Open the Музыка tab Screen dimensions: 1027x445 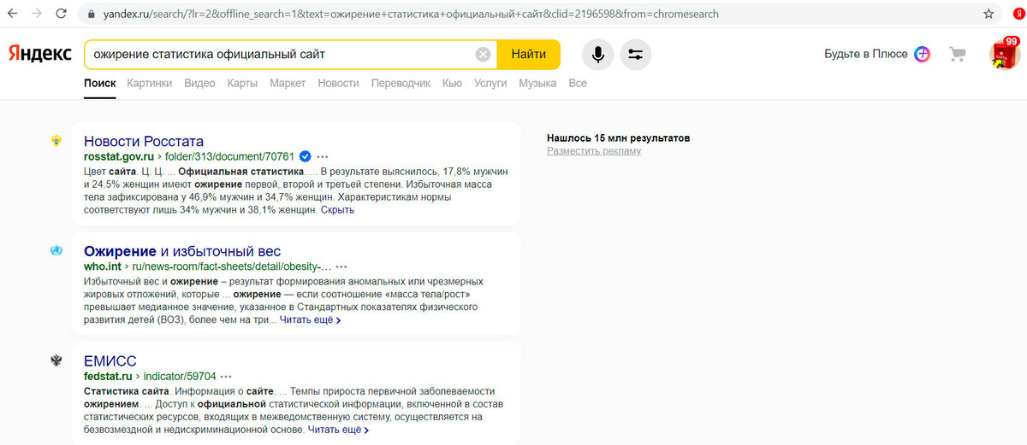pos(537,83)
